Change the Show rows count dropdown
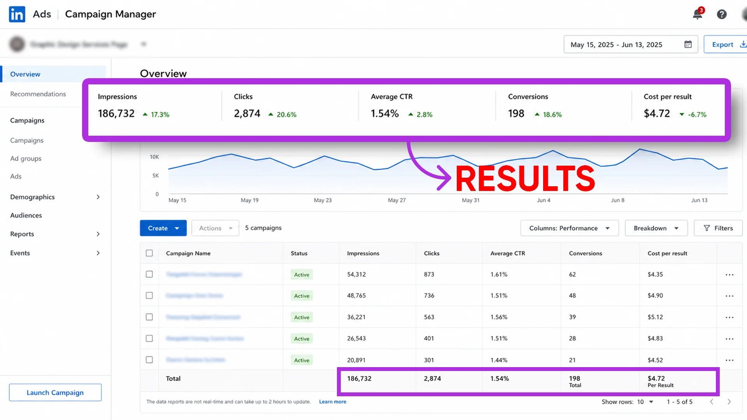The height and width of the screenshot is (420, 747). click(x=645, y=402)
